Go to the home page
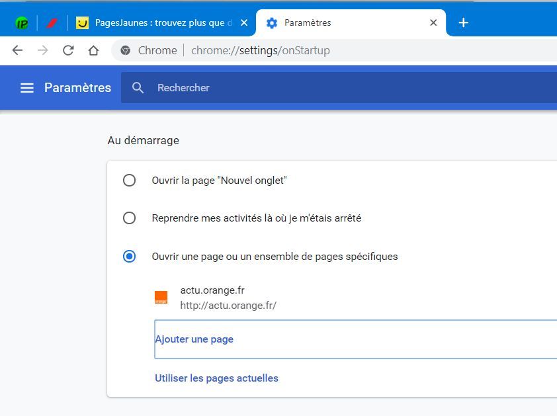 point(93,50)
